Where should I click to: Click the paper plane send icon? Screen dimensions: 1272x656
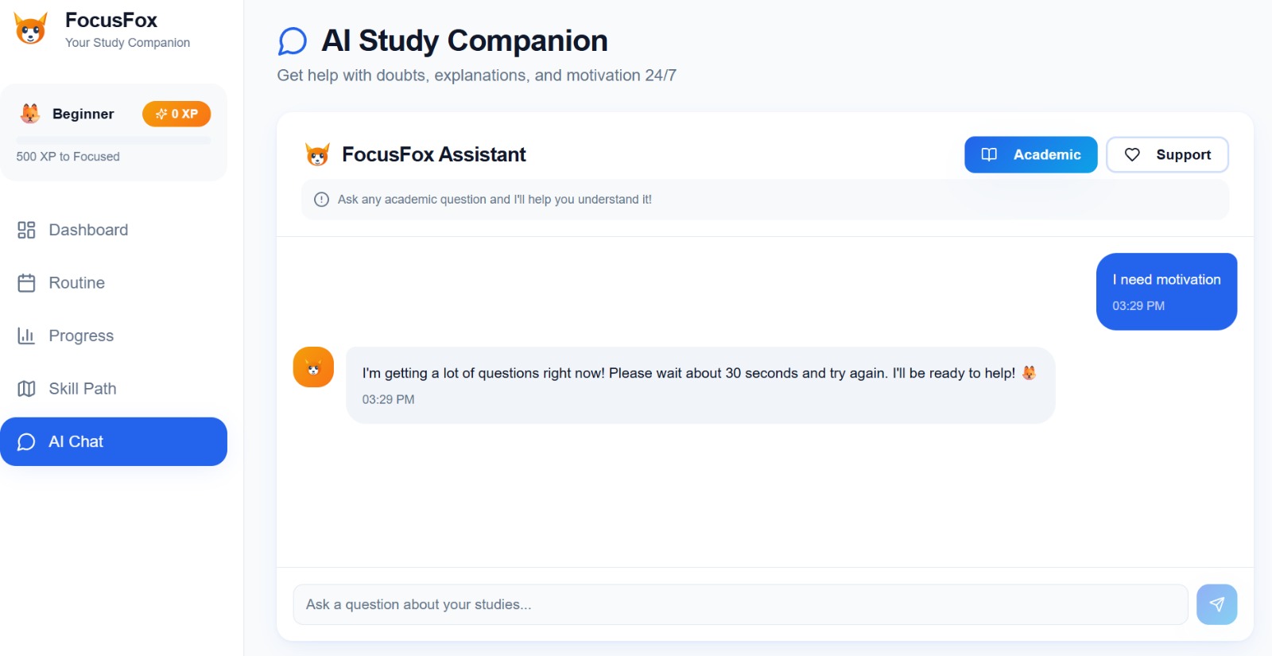(x=1216, y=604)
